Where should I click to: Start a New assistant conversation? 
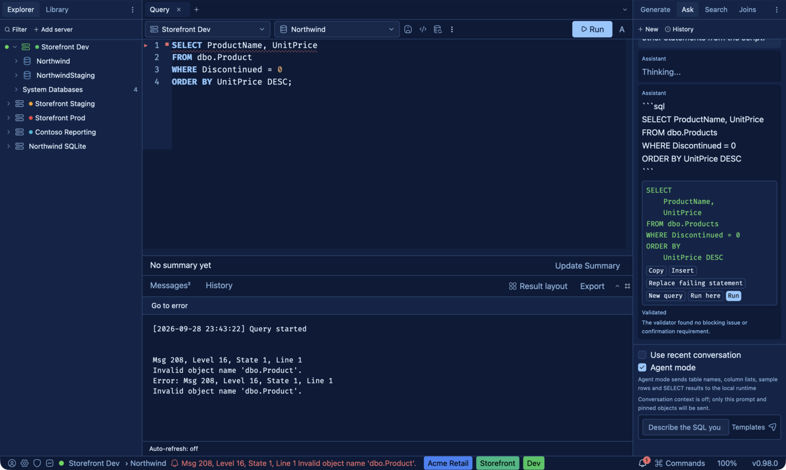click(x=648, y=29)
